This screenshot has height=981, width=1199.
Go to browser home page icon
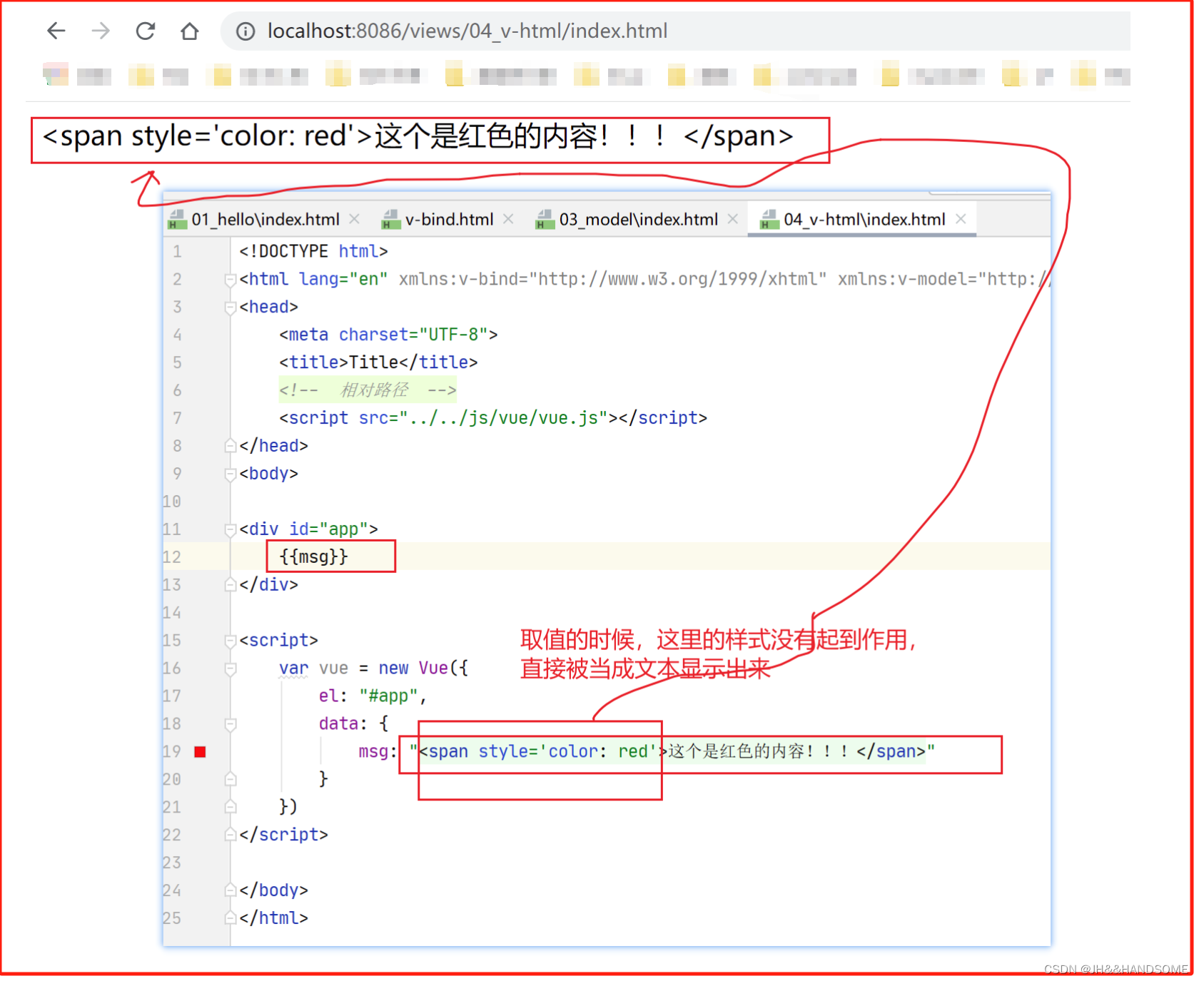pos(189,31)
